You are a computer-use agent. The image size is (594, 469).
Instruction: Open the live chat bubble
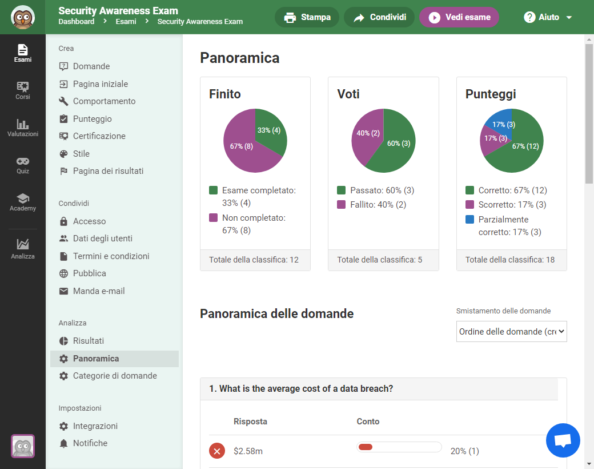563,440
